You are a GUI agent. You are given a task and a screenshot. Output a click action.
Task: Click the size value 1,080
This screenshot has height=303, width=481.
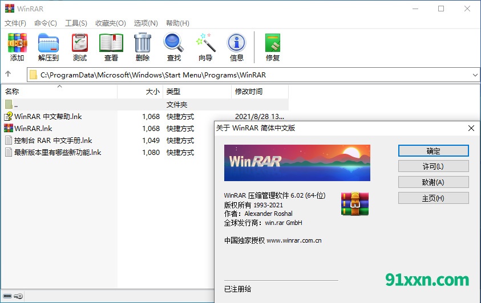pos(151,153)
